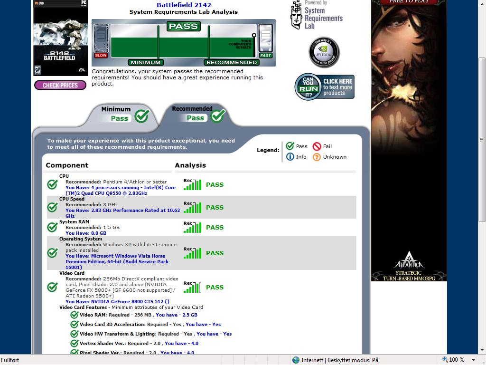
Task: Click the Windows Vista Home Premium text
Action: [x=117, y=261]
